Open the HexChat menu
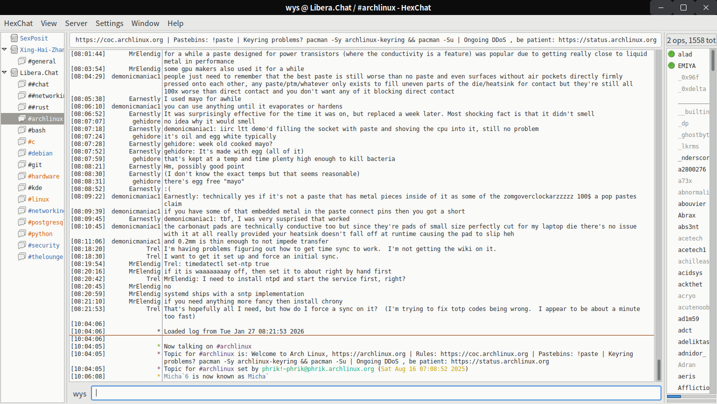The width and height of the screenshot is (717, 404). coord(18,23)
